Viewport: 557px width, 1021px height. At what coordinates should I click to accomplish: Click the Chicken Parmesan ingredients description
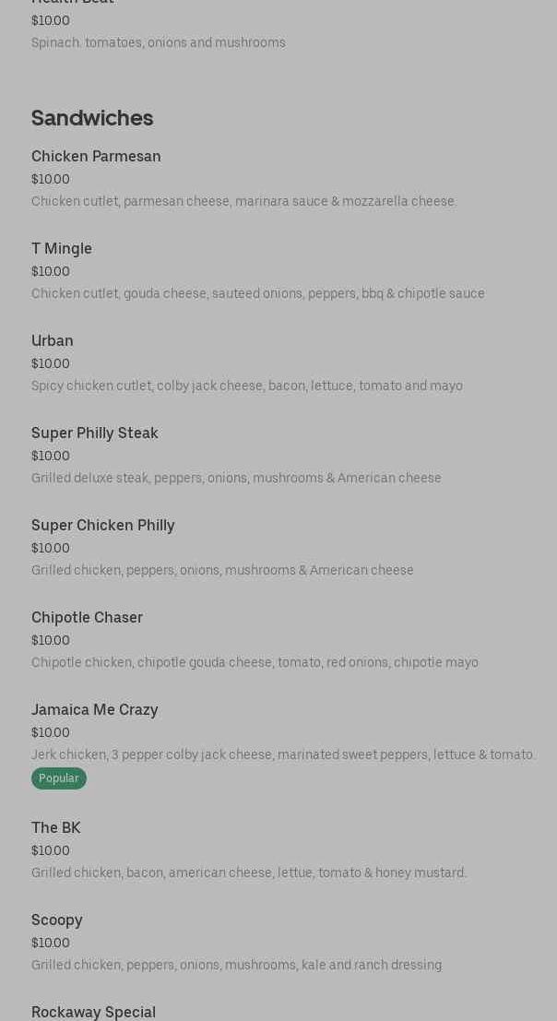coord(244,201)
